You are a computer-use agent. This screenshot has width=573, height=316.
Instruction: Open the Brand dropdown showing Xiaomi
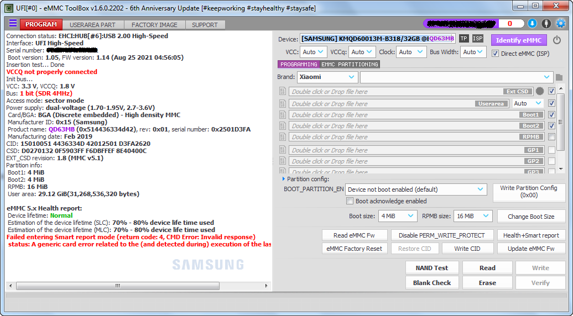click(327, 77)
